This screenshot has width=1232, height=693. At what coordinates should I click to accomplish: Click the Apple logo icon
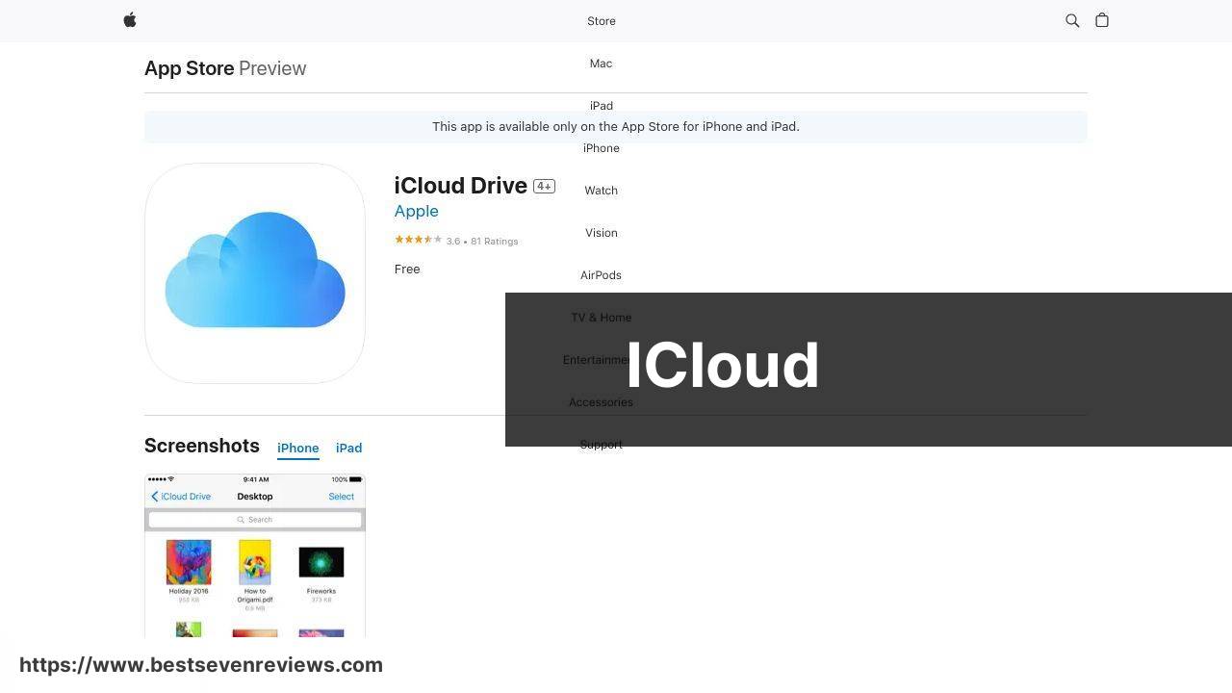(130, 20)
